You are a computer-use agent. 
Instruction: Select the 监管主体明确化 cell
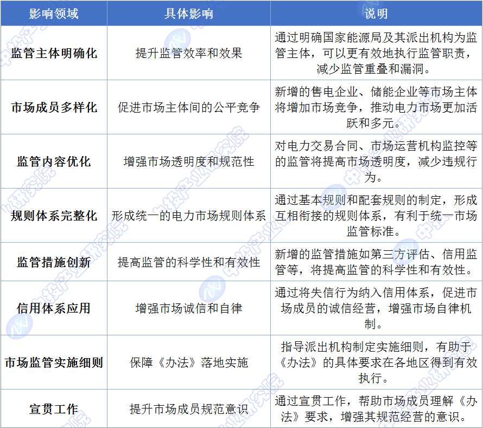point(54,53)
